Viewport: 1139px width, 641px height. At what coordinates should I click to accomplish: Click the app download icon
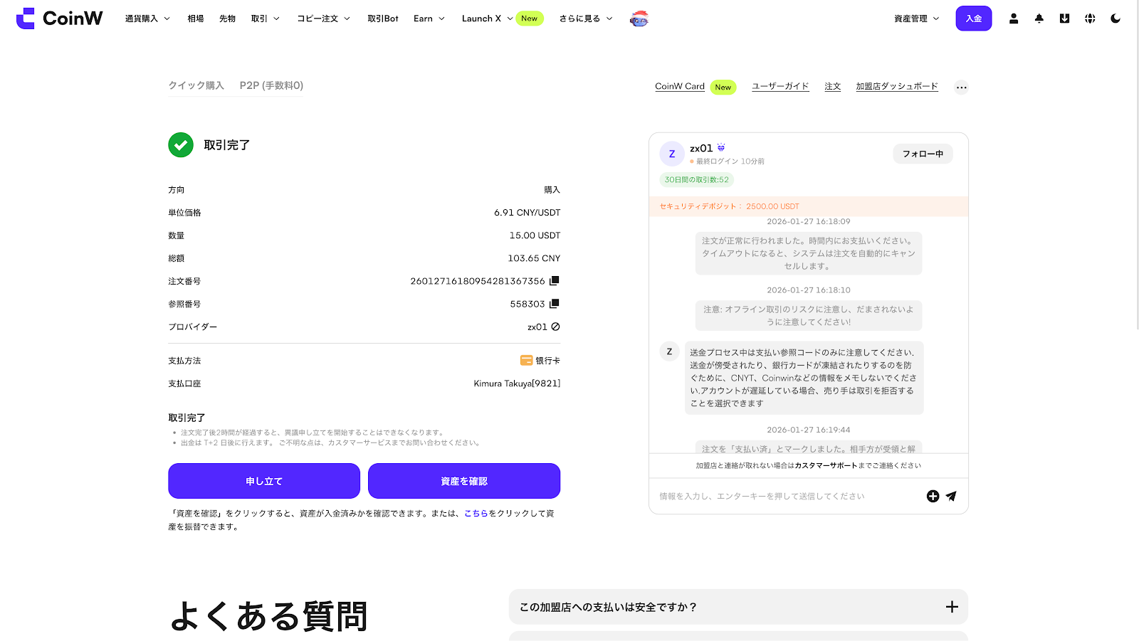pyautogui.click(x=1064, y=18)
